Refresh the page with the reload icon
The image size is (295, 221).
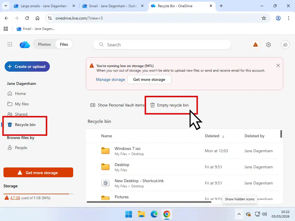click(27, 18)
